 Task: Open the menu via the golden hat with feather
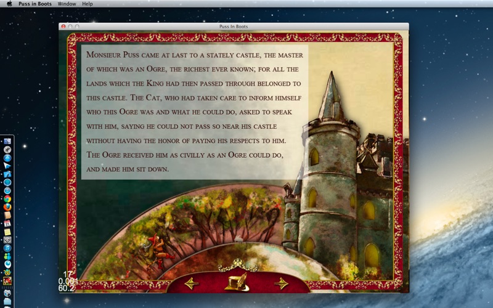click(x=237, y=282)
